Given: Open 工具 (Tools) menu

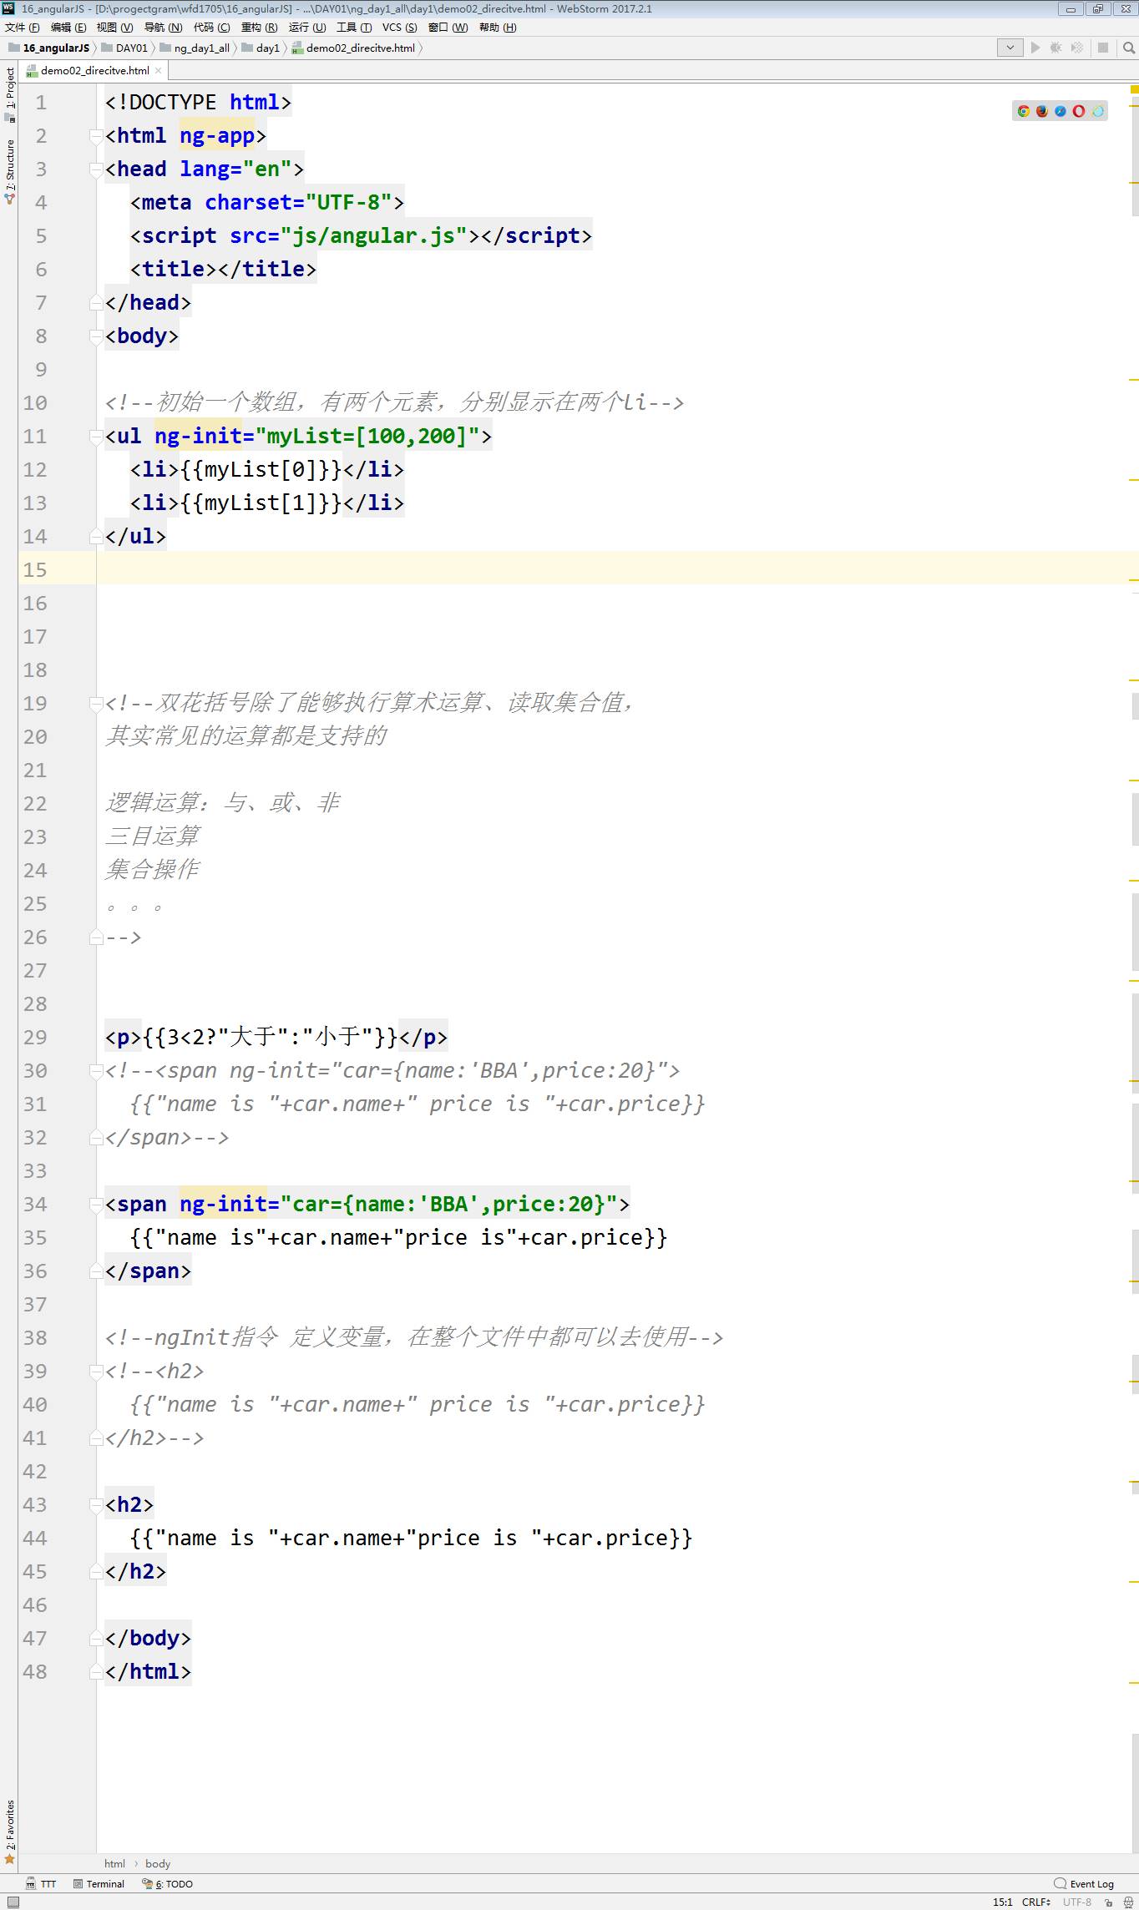Looking at the screenshot, I should click(354, 28).
